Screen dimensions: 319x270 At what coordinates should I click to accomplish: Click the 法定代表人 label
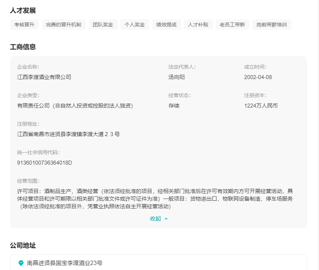182,67
